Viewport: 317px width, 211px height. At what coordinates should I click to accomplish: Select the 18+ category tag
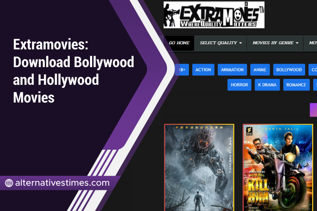pyautogui.click(x=182, y=70)
